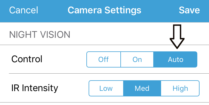The width and height of the screenshot is (209, 105).
Task: Select Auto for night vision Control
Action: click(x=175, y=59)
